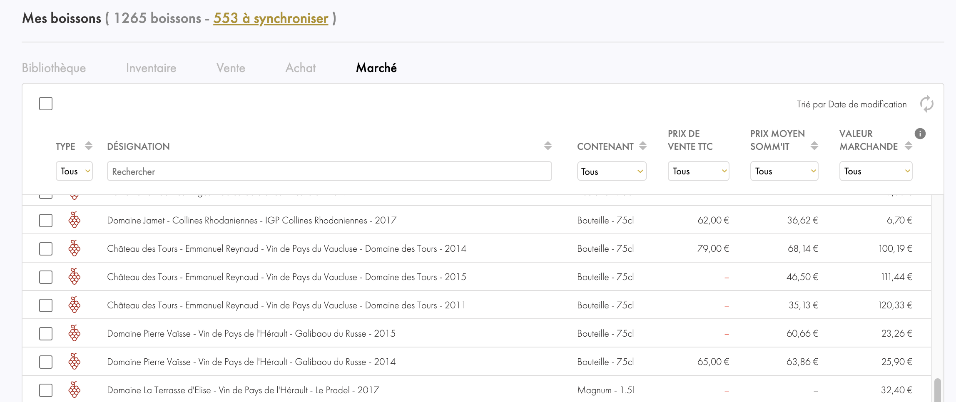Click the refresh sync icon
This screenshot has width=956, height=402.
click(x=926, y=104)
